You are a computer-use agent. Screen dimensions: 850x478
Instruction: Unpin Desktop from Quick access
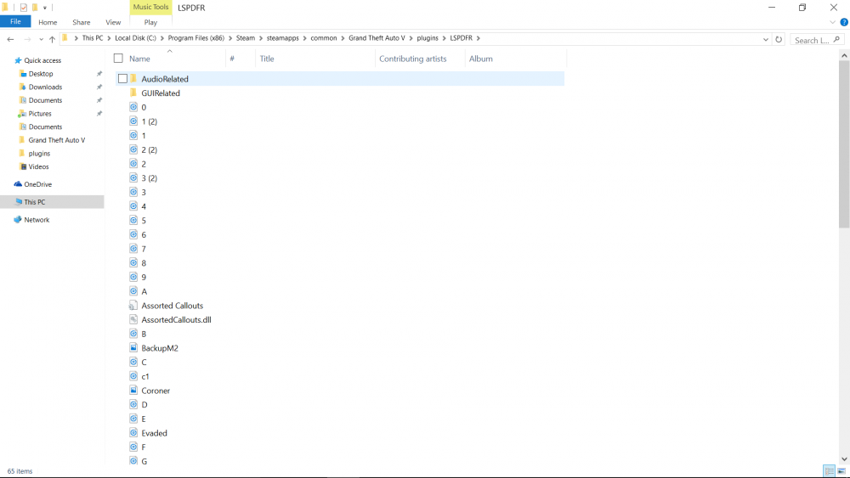(99, 74)
